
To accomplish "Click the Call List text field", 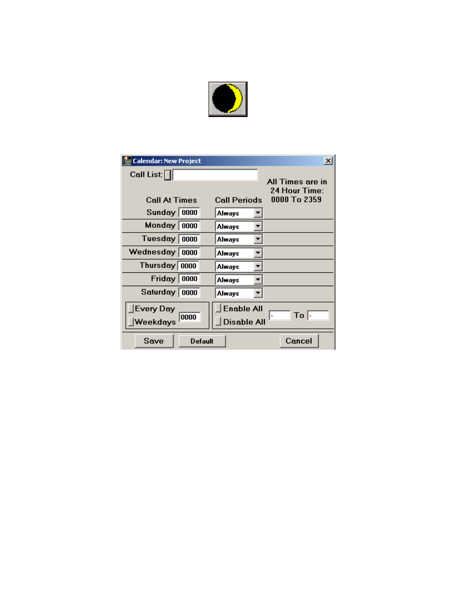I will [215, 175].
